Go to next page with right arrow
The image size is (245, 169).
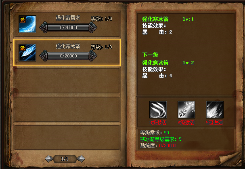tap(81, 159)
